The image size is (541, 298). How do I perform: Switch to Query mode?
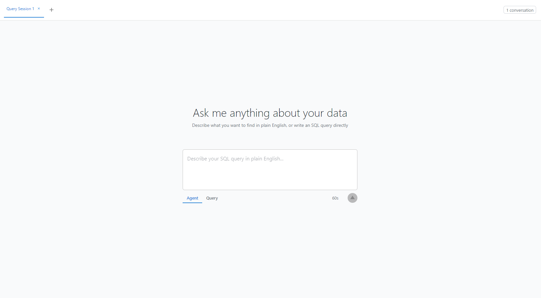[212, 198]
